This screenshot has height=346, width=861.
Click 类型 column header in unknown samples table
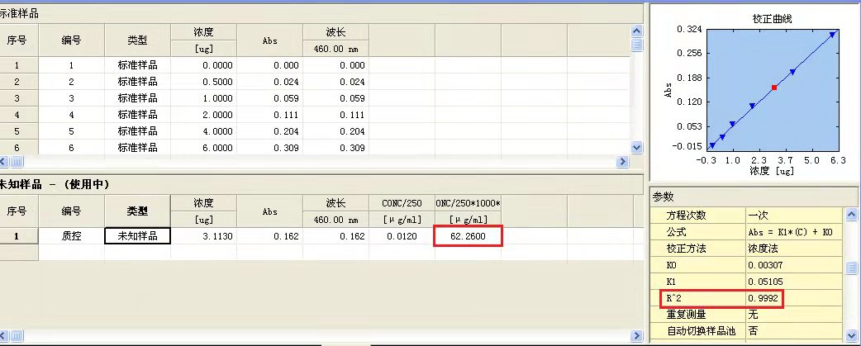[x=137, y=211]
